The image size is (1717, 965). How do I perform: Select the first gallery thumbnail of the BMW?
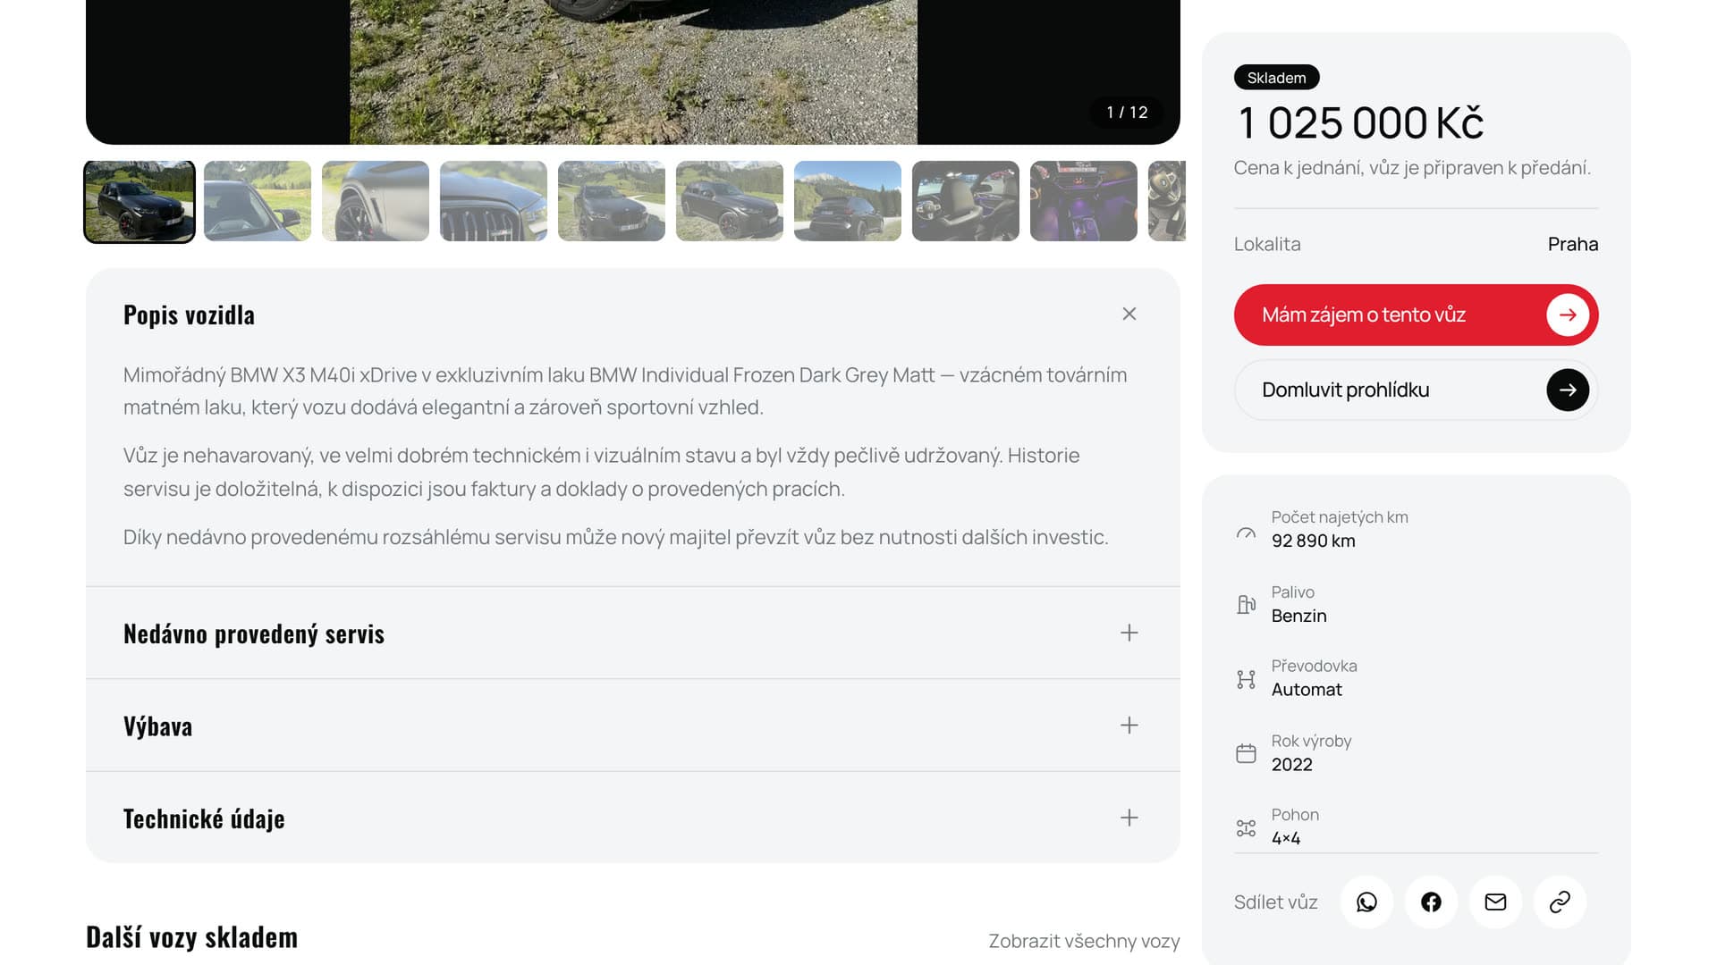(140, 201)
